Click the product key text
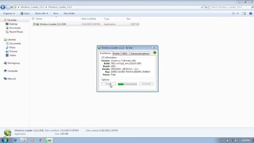Image resolution: width=254 pixels, height=143 pixels. [131, 71]
